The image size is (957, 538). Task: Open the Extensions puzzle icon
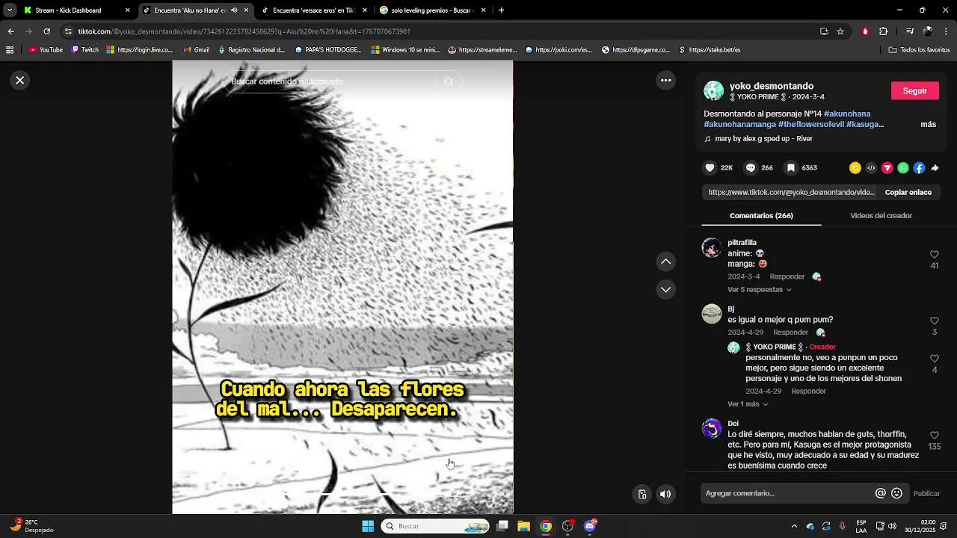click(883, 31)
